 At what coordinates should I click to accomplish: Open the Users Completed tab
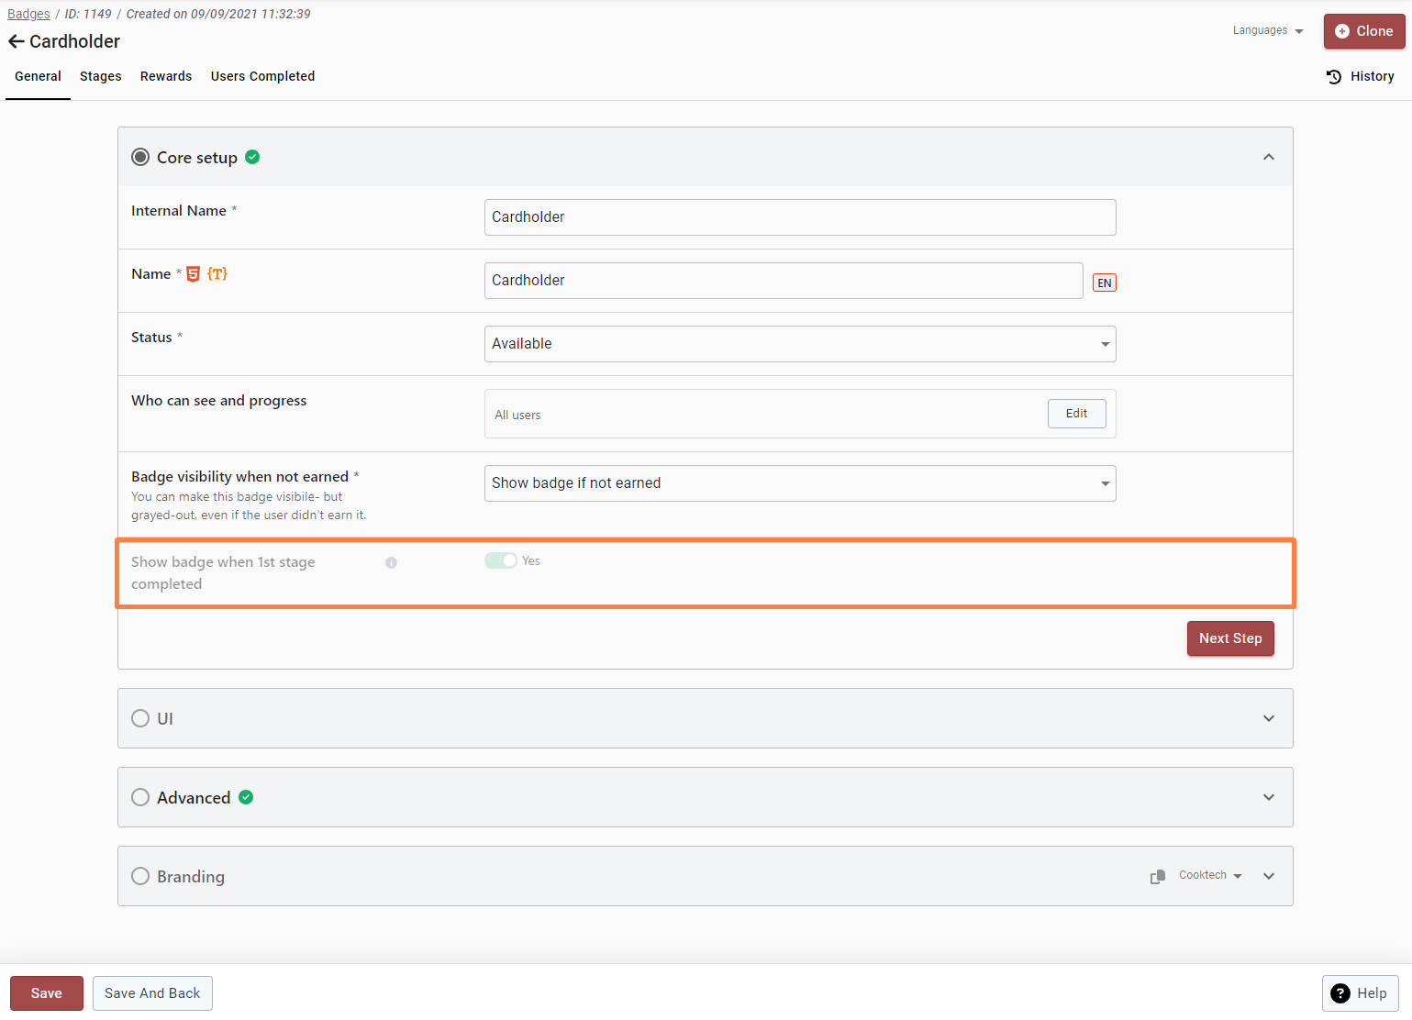262,77
